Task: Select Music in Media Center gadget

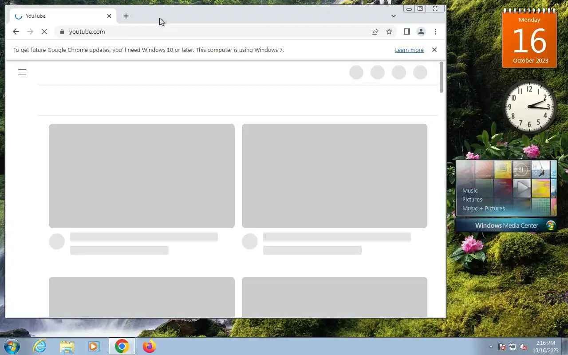Action: coord(470,190)
